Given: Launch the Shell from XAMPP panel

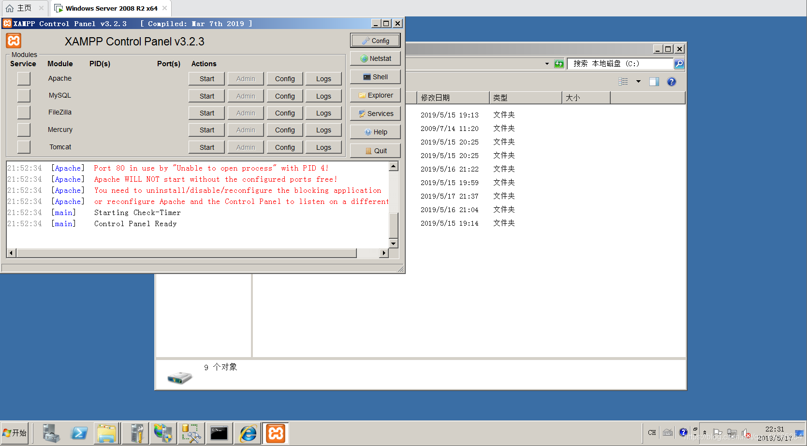Looking at the screenshot, I should [x=375, y=77].
